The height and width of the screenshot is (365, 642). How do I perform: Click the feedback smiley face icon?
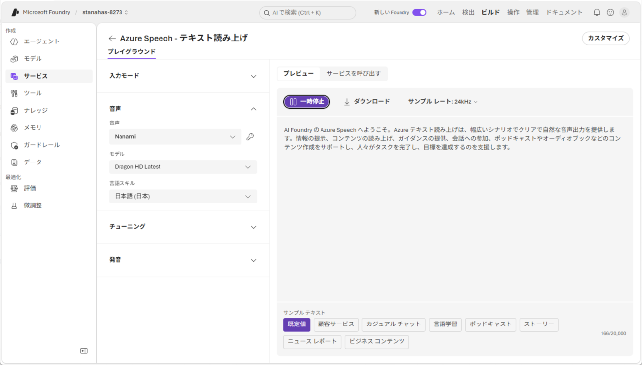pyautogui.click(x=610, y=12)
